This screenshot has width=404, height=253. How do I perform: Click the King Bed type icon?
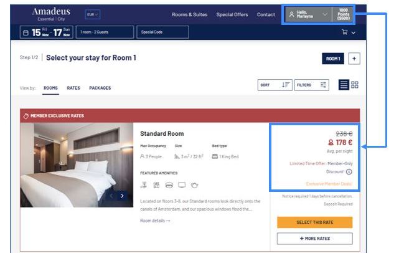pyautogui.click(x=215, y=156)
